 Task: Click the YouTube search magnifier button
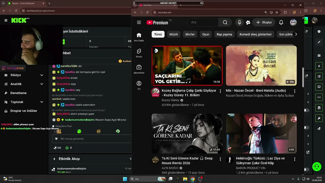(225, 22)
